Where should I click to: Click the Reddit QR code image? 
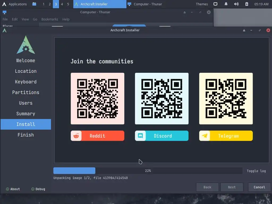[97, 99]
